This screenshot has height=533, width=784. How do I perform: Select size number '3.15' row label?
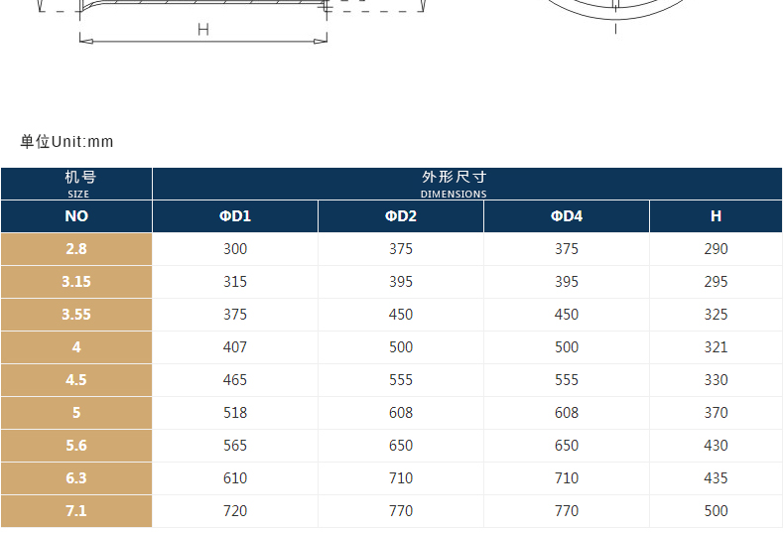[76, 282]
